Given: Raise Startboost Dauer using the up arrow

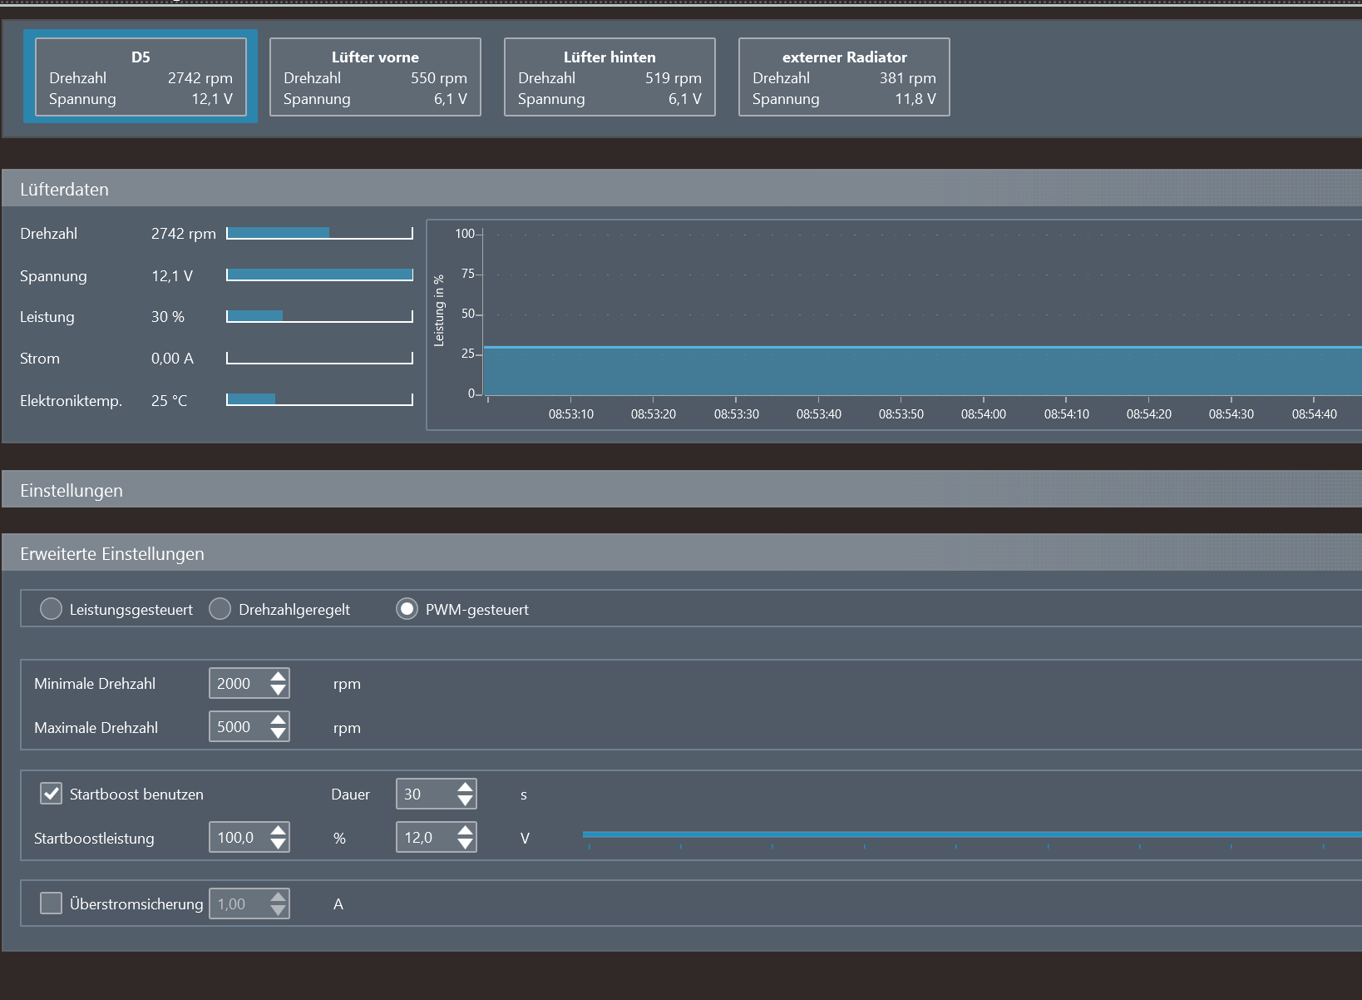Looking at the screenshot, I should tap(465, 787).
